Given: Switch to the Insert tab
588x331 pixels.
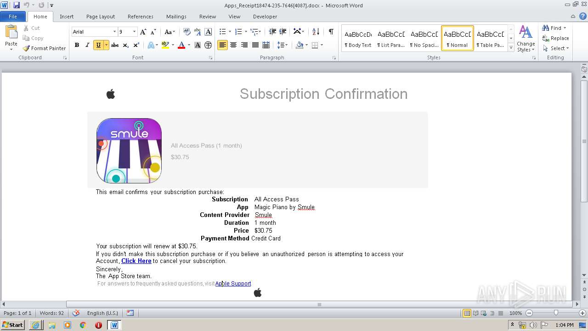Looking at the screenshot, I should tap(67, 17).
